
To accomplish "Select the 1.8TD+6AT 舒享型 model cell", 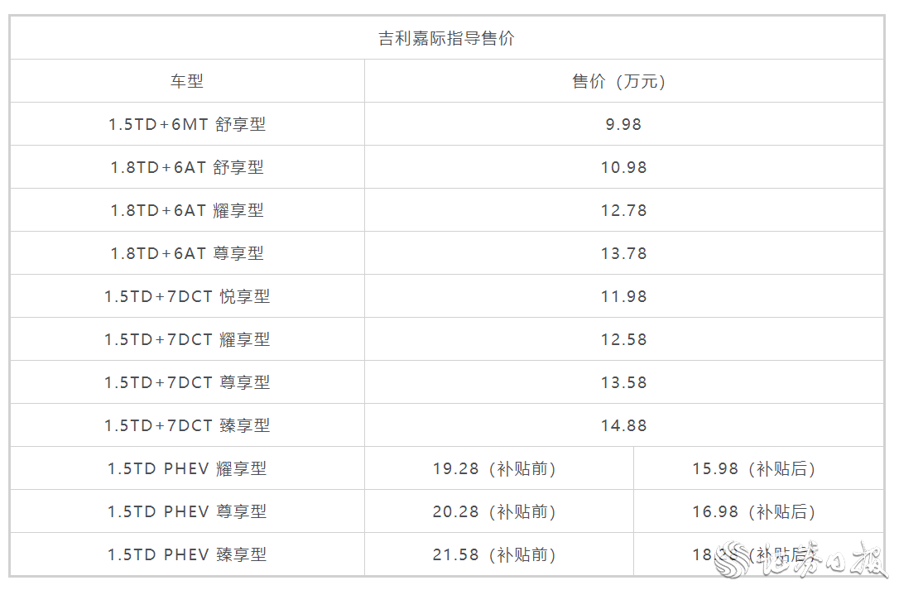I will coord(187,167).
